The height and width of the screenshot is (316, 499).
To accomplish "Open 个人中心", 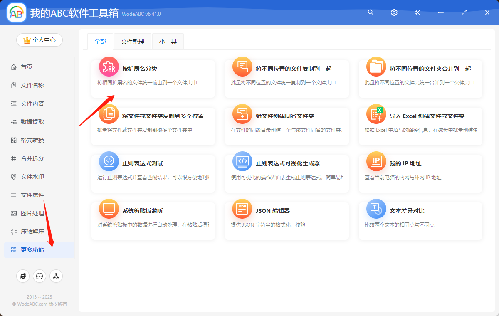I will click(x=39, y=40).
